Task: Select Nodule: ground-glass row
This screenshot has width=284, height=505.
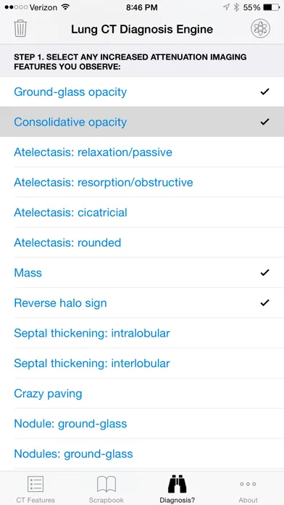Action: click(142, 424)
